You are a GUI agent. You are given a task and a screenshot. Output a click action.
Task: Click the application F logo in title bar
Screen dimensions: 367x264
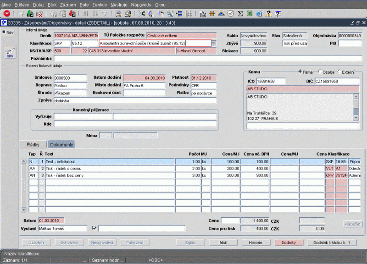tap(4, 22)
